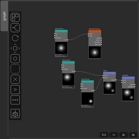Click input port of node after Blend
Viewport: 139px width, 139px height.
tap(122, 80)
